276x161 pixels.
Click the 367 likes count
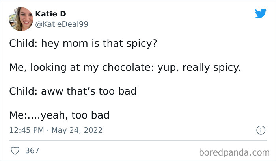point(32,150)
